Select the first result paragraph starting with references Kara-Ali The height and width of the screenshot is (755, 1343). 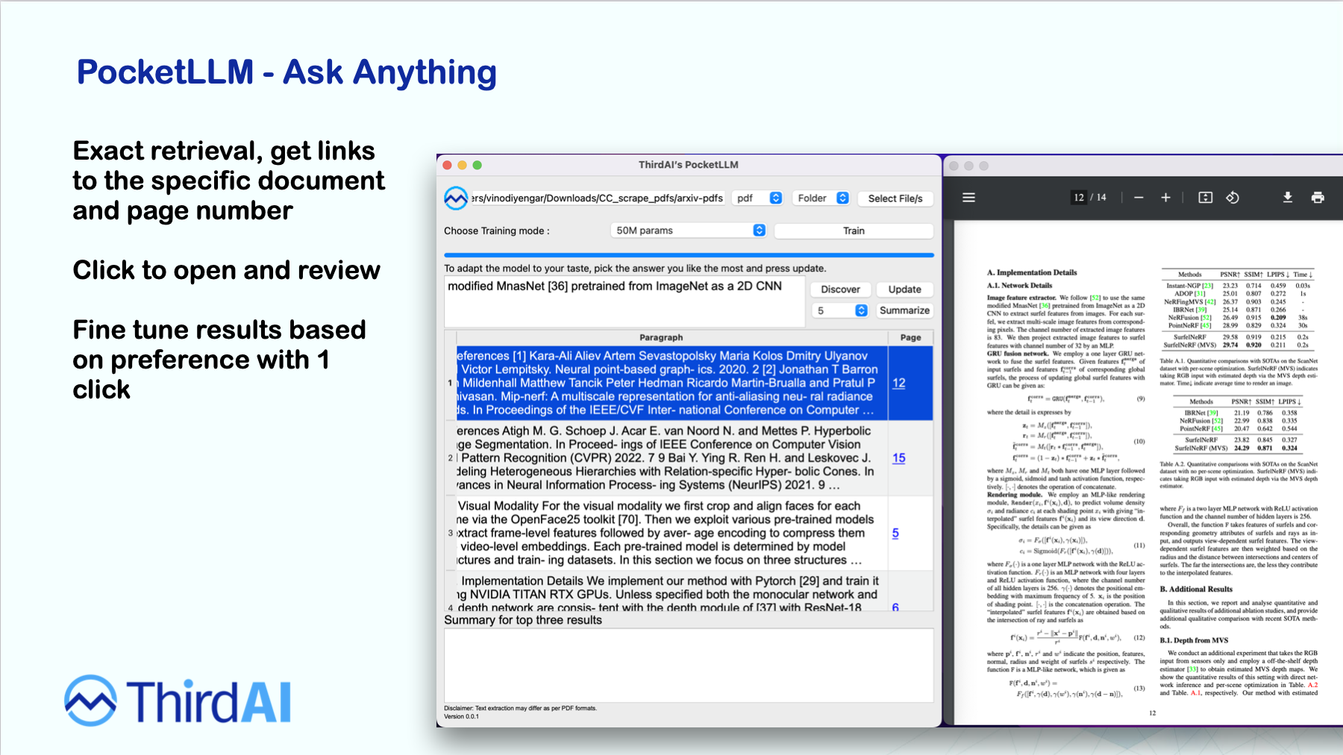pos(671,383)
